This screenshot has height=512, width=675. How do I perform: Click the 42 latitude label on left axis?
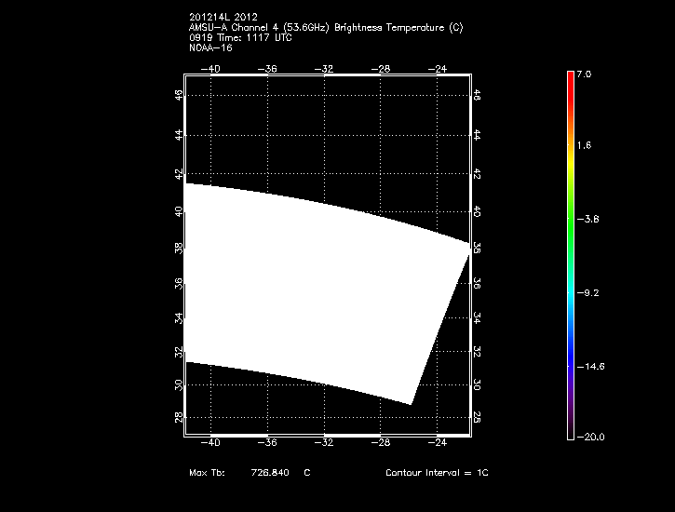coord(178,174)
